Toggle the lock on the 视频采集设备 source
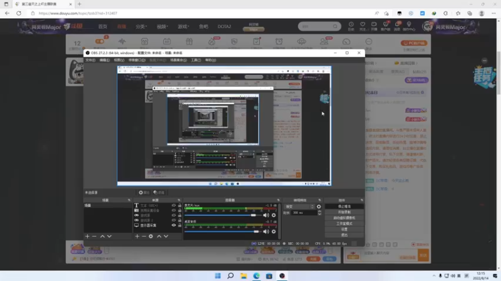Image resolution: width=501 pixels, height=281 pixels. (x=180, y=210)
